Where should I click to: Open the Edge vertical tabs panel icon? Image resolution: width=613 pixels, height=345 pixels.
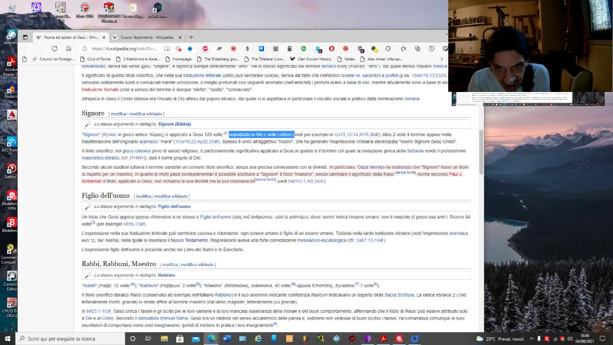(x=25, y=37)
